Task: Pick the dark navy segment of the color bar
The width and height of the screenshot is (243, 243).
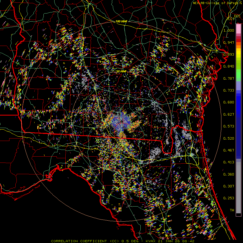Action: coord(238,138)
